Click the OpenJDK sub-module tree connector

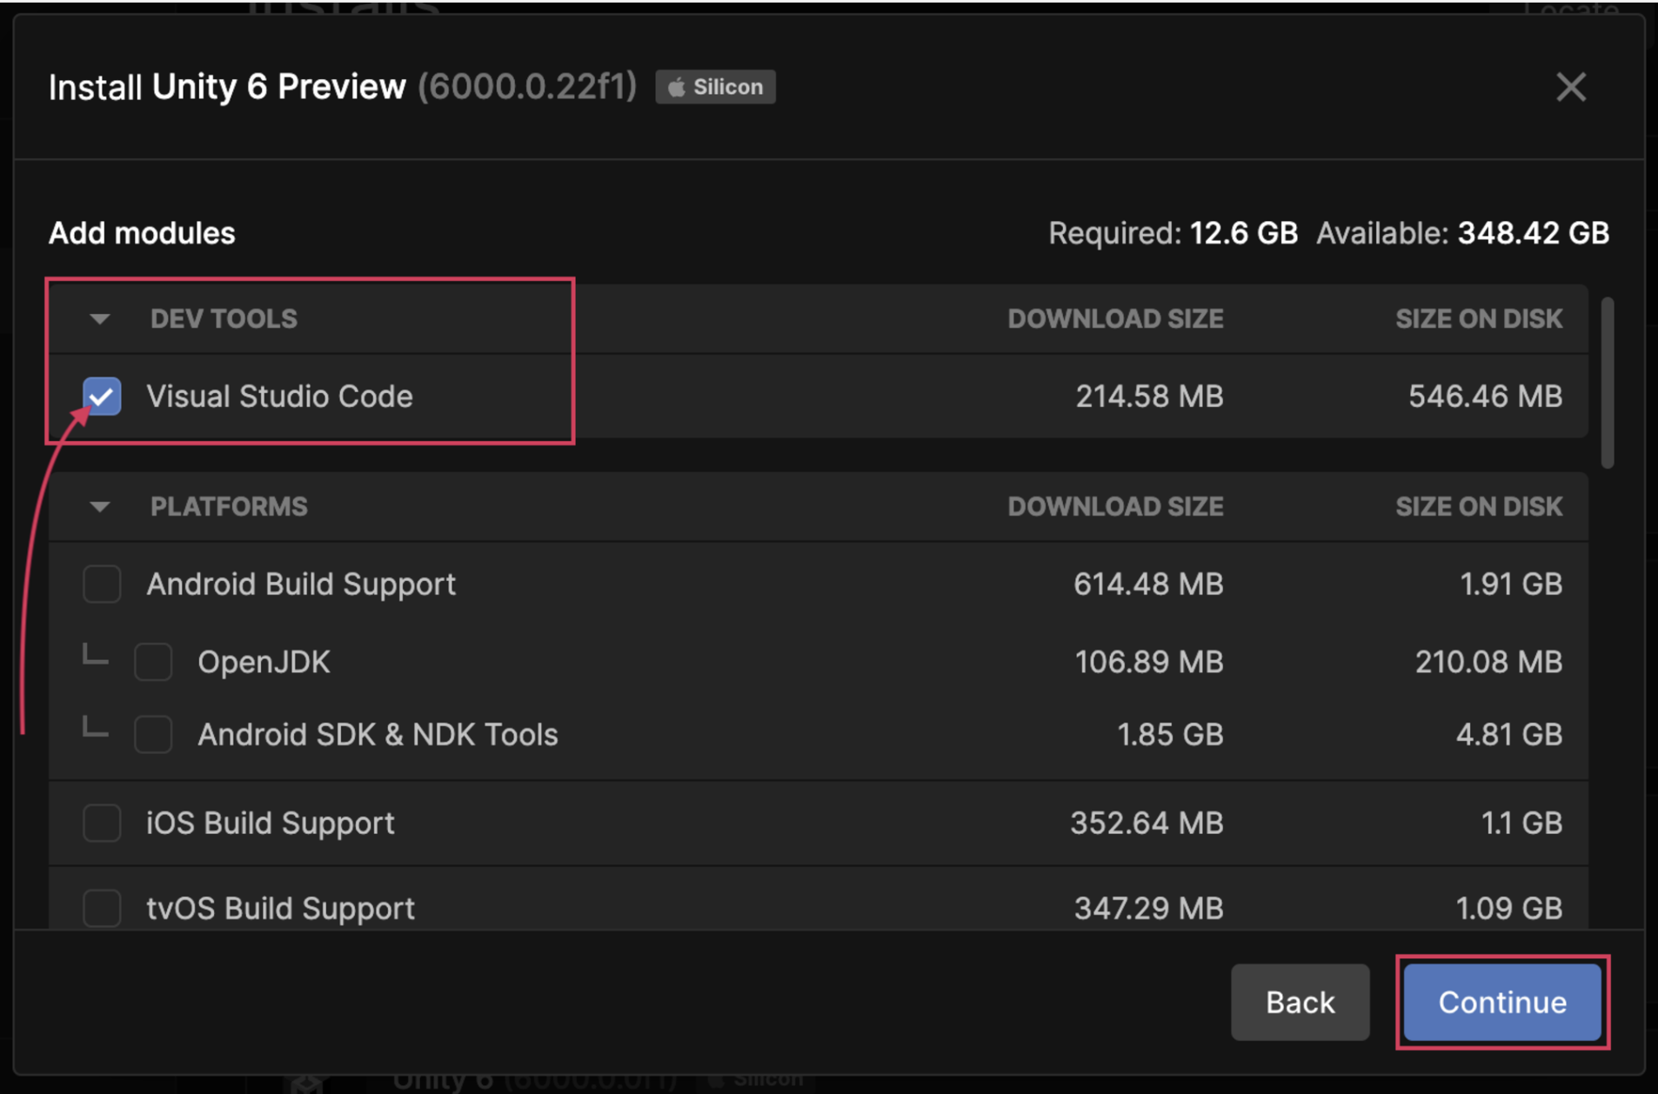point(95,656)
